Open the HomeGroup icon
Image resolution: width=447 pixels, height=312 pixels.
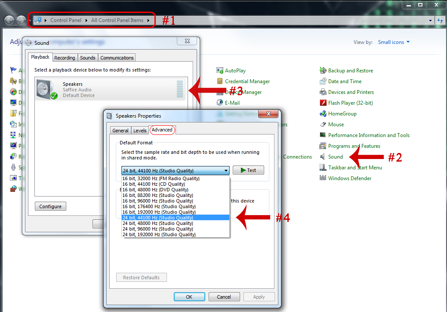[323, 114]
